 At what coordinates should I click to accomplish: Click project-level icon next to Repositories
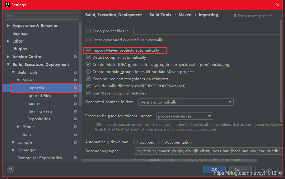tap(75, 119)
